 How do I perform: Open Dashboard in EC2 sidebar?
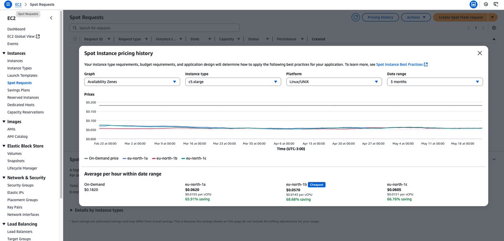click(x=16, y=29)
